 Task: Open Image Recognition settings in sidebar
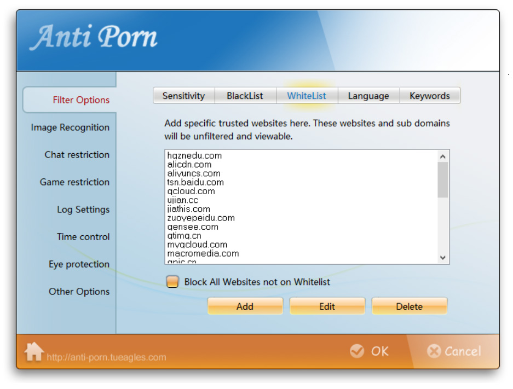point(70,127)
